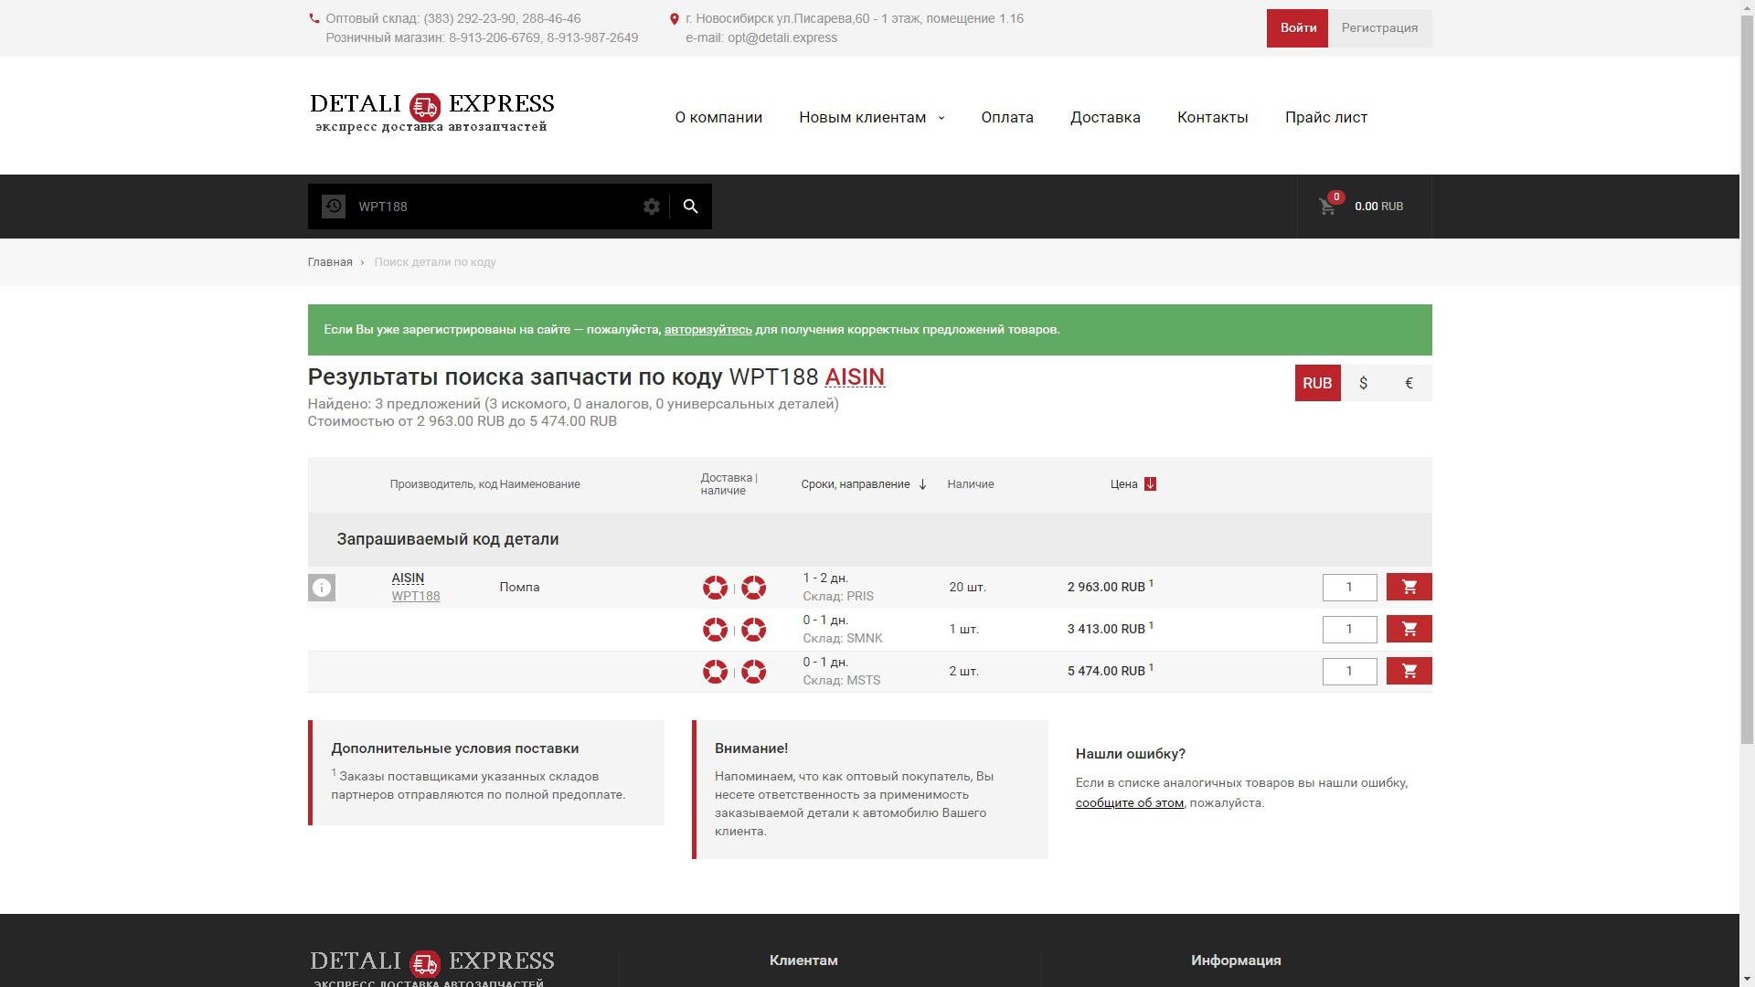Add PRIS warehouse offer to cart
1755x987 pixels.
(1409, 587)
